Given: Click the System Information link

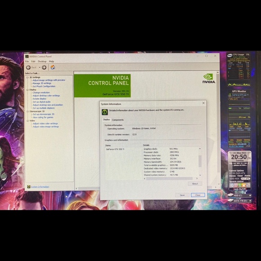Looking at the screenshot, I should coord(40,187).
